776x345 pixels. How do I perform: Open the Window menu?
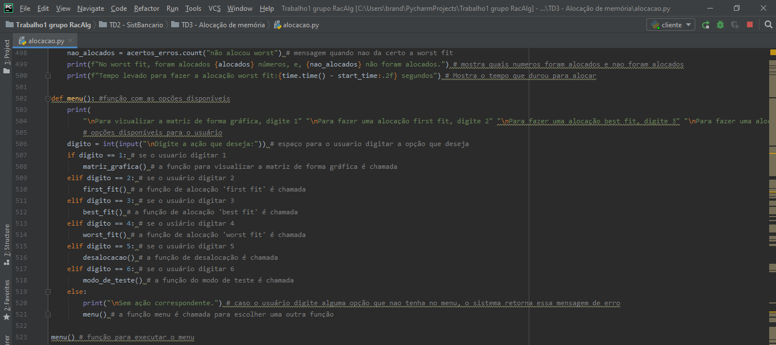(240, 9)
